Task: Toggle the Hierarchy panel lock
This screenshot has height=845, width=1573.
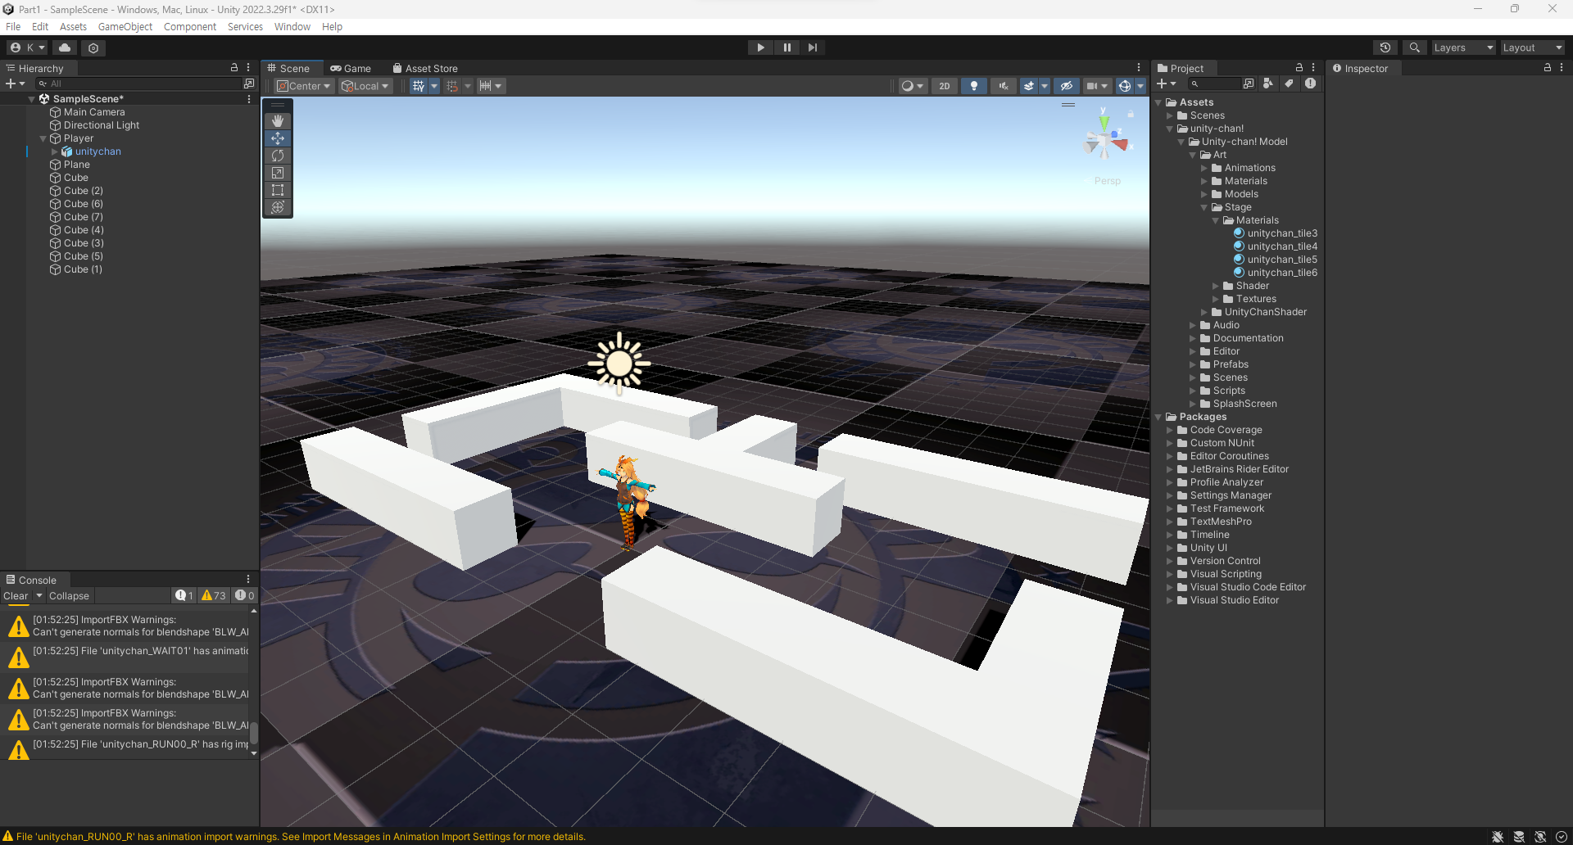Action: click(234, 68)
